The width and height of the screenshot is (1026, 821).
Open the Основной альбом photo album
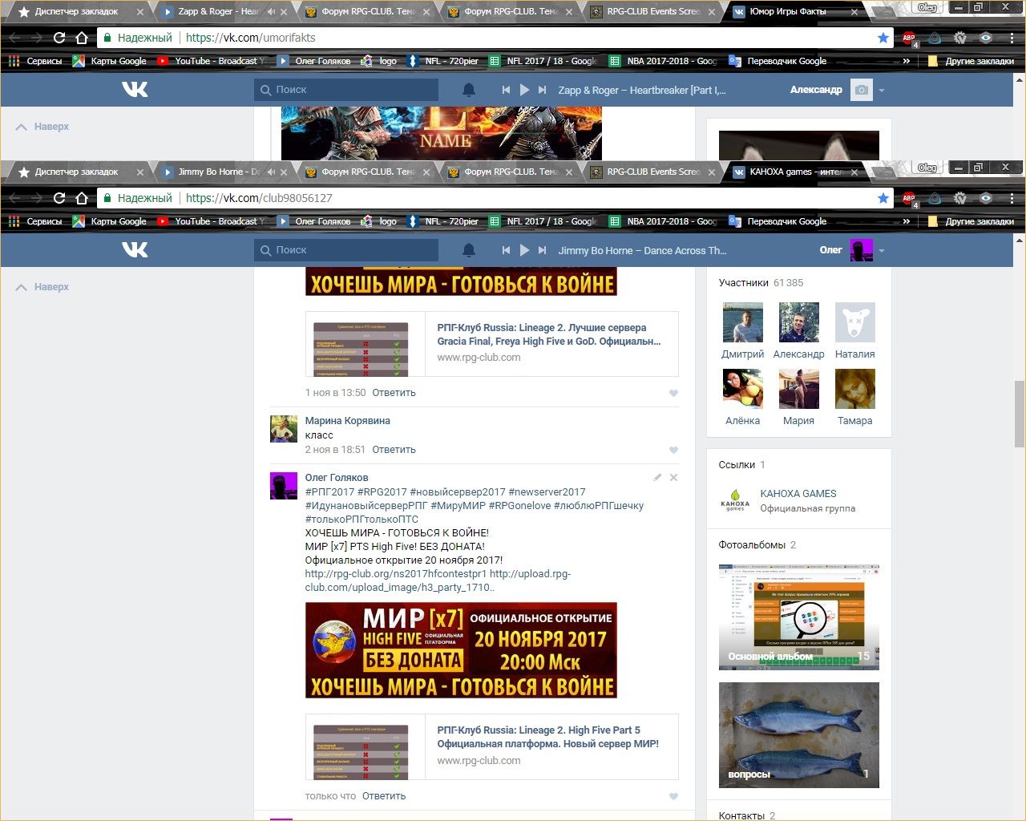799,617
